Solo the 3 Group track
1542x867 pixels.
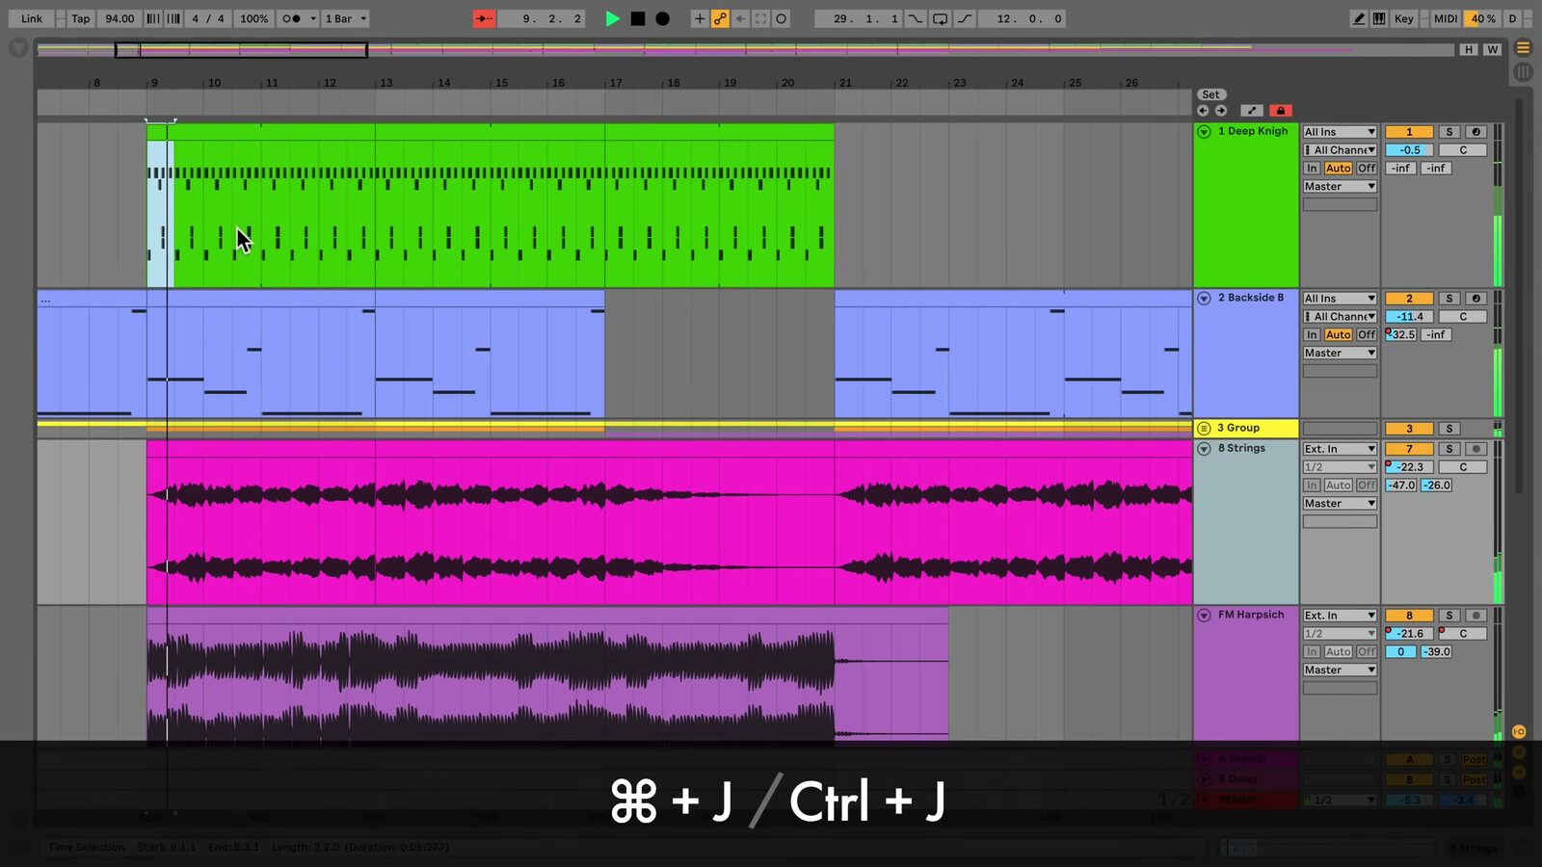click(x=1449, y=429)
